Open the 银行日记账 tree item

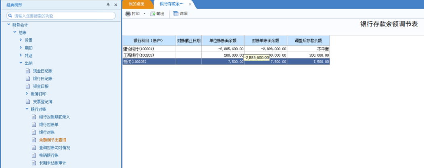pyautogui.click(x=42, y=79)
